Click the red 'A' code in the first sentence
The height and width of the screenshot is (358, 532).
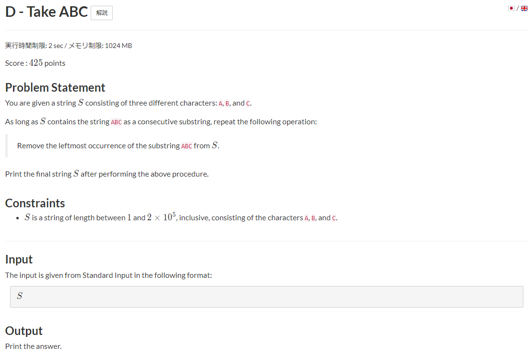point(221,104)
